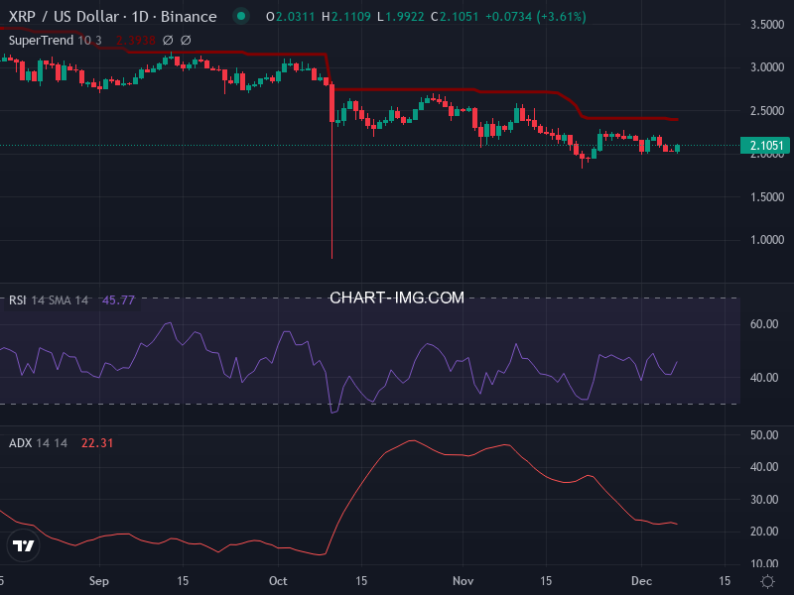Click the second SuperTrend empty-set icon
The width and height of the screenshot is (794, 595).
(x=187, y=41)
